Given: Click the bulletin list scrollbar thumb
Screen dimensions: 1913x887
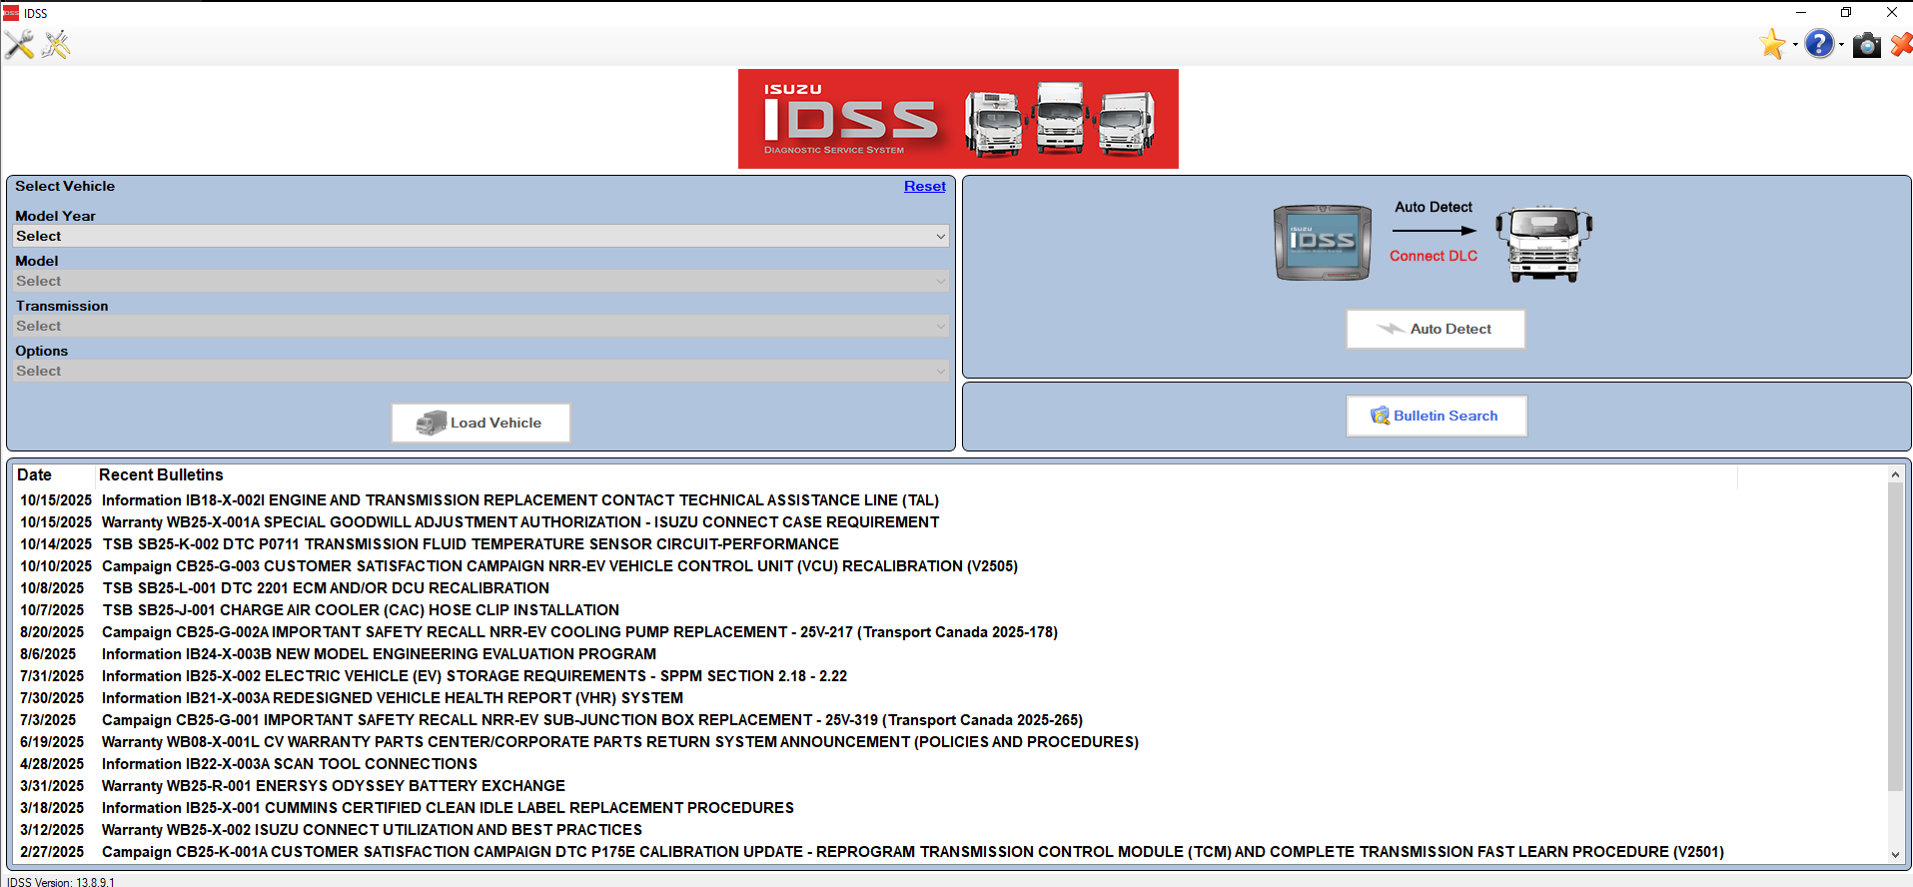Looking at the screenshot, I should [1895, 637].
